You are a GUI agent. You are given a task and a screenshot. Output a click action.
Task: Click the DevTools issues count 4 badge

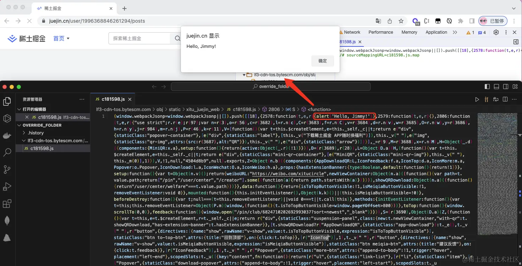482,32
